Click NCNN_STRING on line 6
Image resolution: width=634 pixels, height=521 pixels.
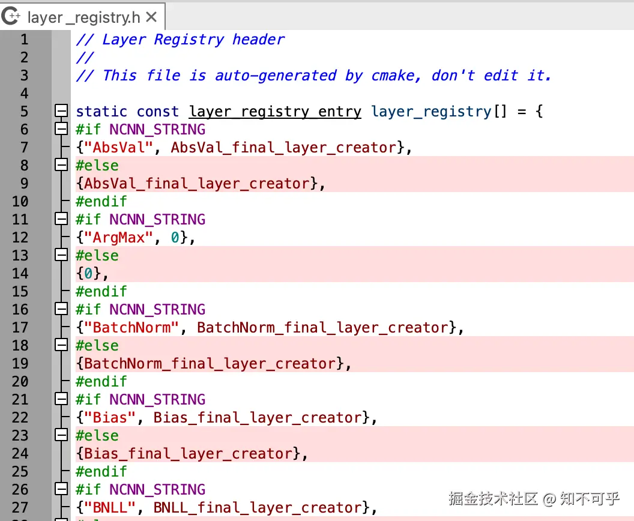pos(157,129)
